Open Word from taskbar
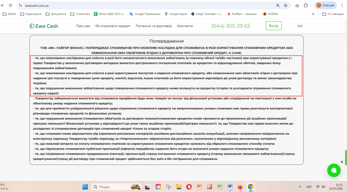The width and height of the screenshot is (347, 192). [x=230, y=187]
